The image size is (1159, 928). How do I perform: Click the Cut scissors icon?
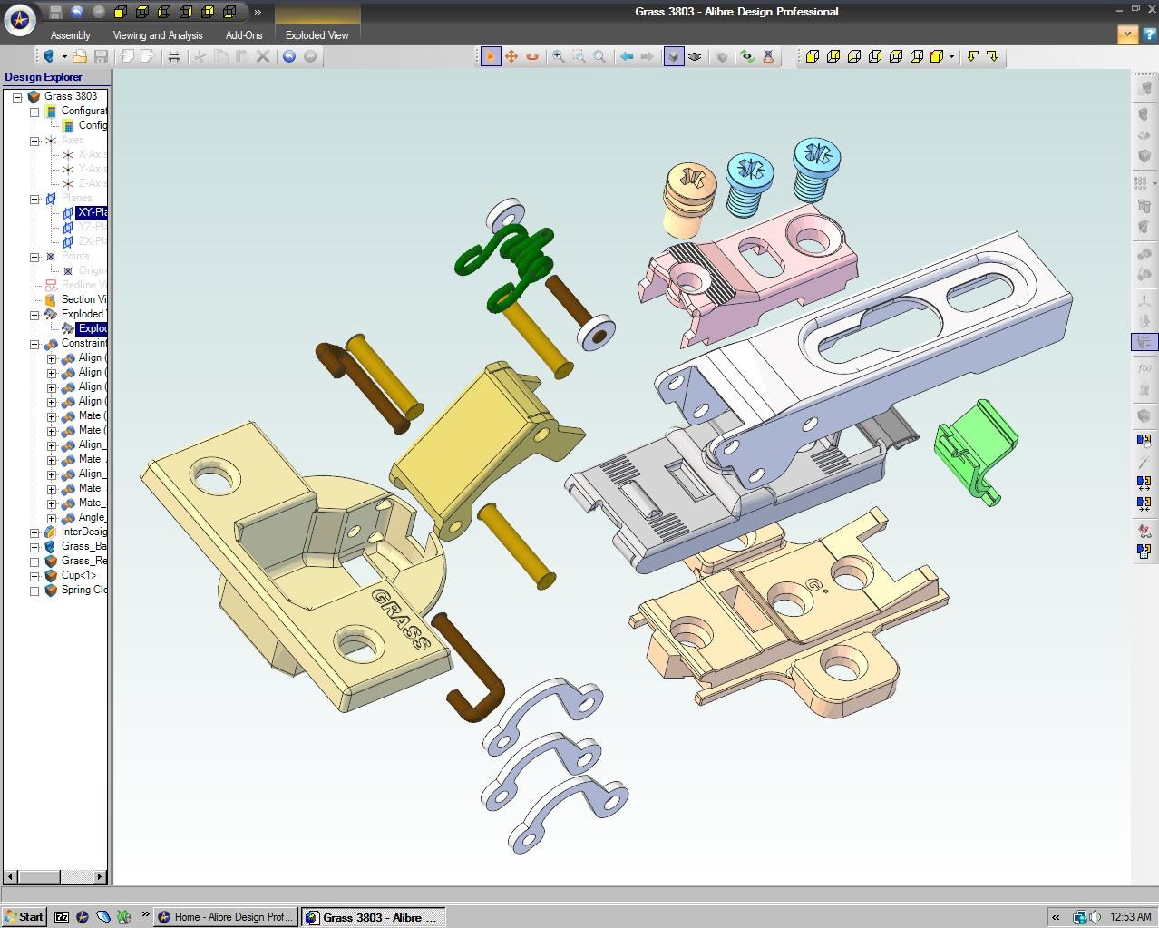tap(200, 56)
